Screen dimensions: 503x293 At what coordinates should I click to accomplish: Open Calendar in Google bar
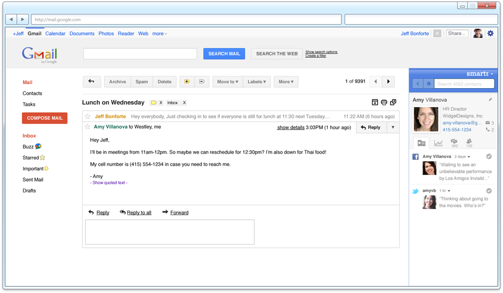55,34
